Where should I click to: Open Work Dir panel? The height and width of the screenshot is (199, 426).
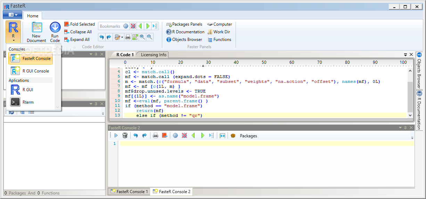point(219,32)
